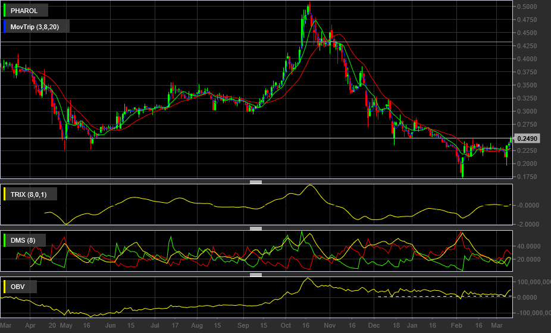The image size is (551, 333).
Task: Click the divider handle above the OBV panel
Action: tap(256, 275)
